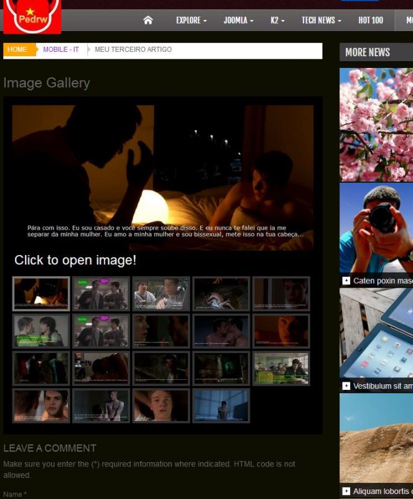The height and width of the screenshot is (499, 413).
Task: Click plus icon beside Caten poxin headline
Action: (346, 280)
